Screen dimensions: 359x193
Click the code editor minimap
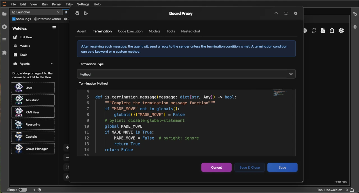pyautogui.click(x=280, y=93)
